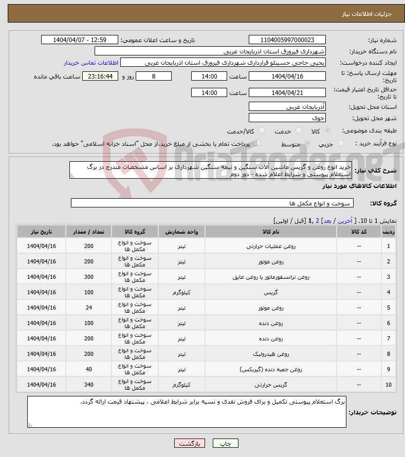Click quantity 300 in row 3
Screen dimensions: 405x457
[x=89, y=277]
